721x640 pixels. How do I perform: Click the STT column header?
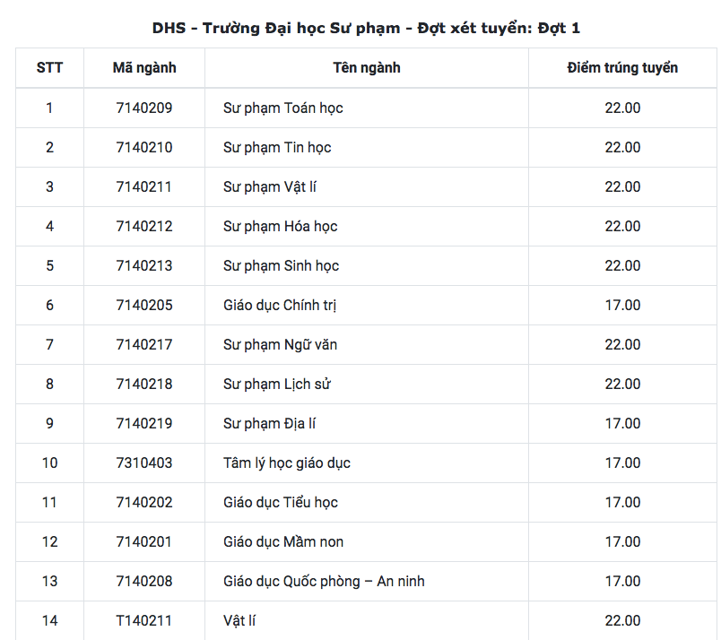coord(49,68)
